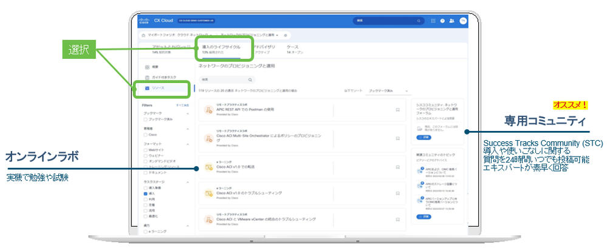Switch to the アセットとカバレッジ tab
This screenshot has height=248, width=607.
pyautogui.click(x=171, y=49)
